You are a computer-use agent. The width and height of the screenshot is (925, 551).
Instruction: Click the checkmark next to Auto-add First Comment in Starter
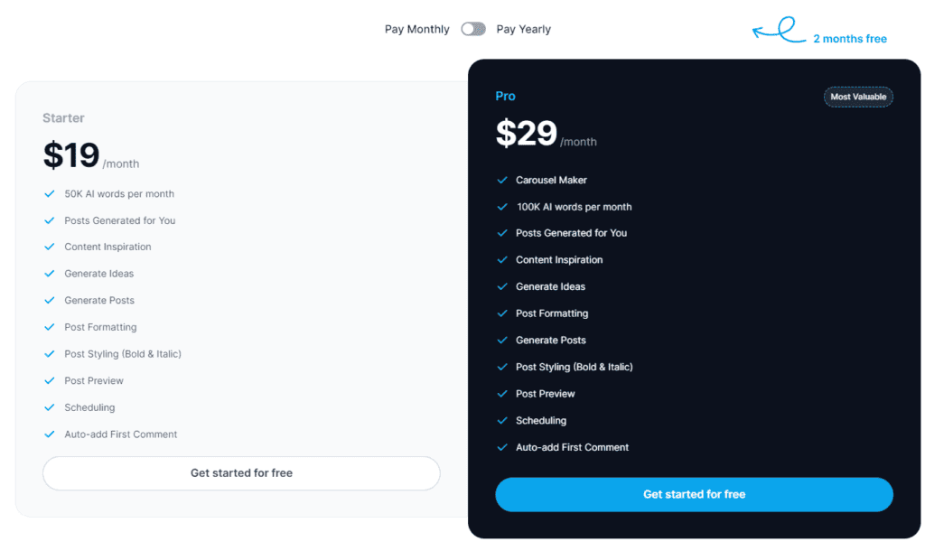(x=50, y=434)
